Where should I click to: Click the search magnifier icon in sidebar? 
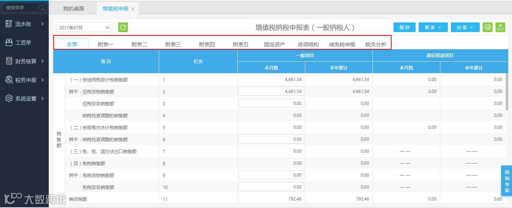[41, 7]
